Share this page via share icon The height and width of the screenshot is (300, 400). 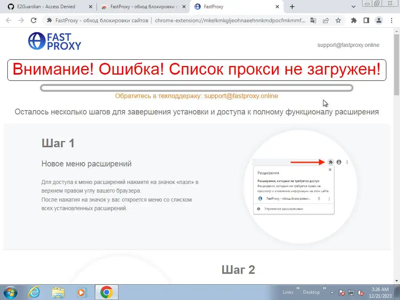coord(326,20)
